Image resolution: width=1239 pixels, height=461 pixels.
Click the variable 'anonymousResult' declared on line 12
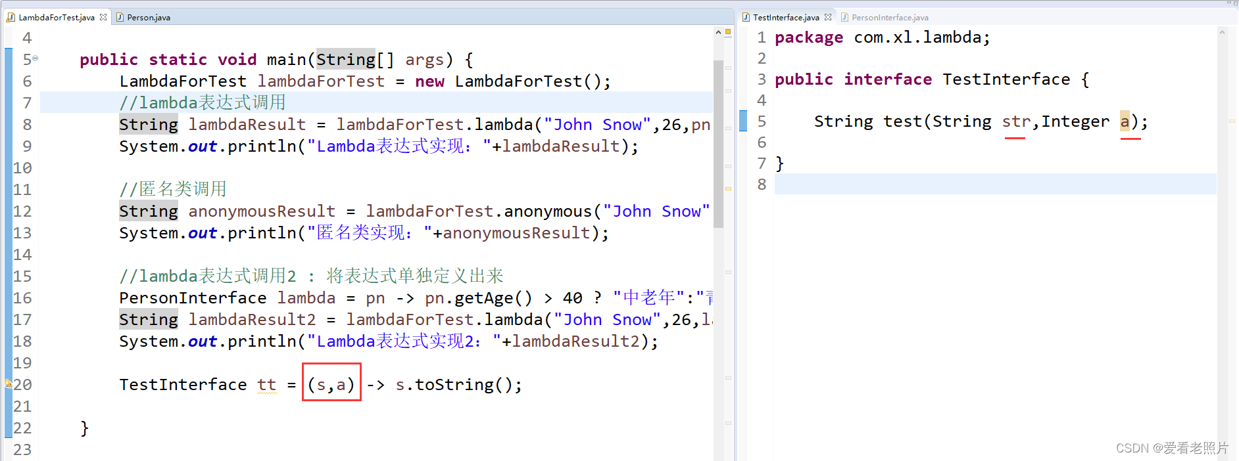[x=262, y=211]
